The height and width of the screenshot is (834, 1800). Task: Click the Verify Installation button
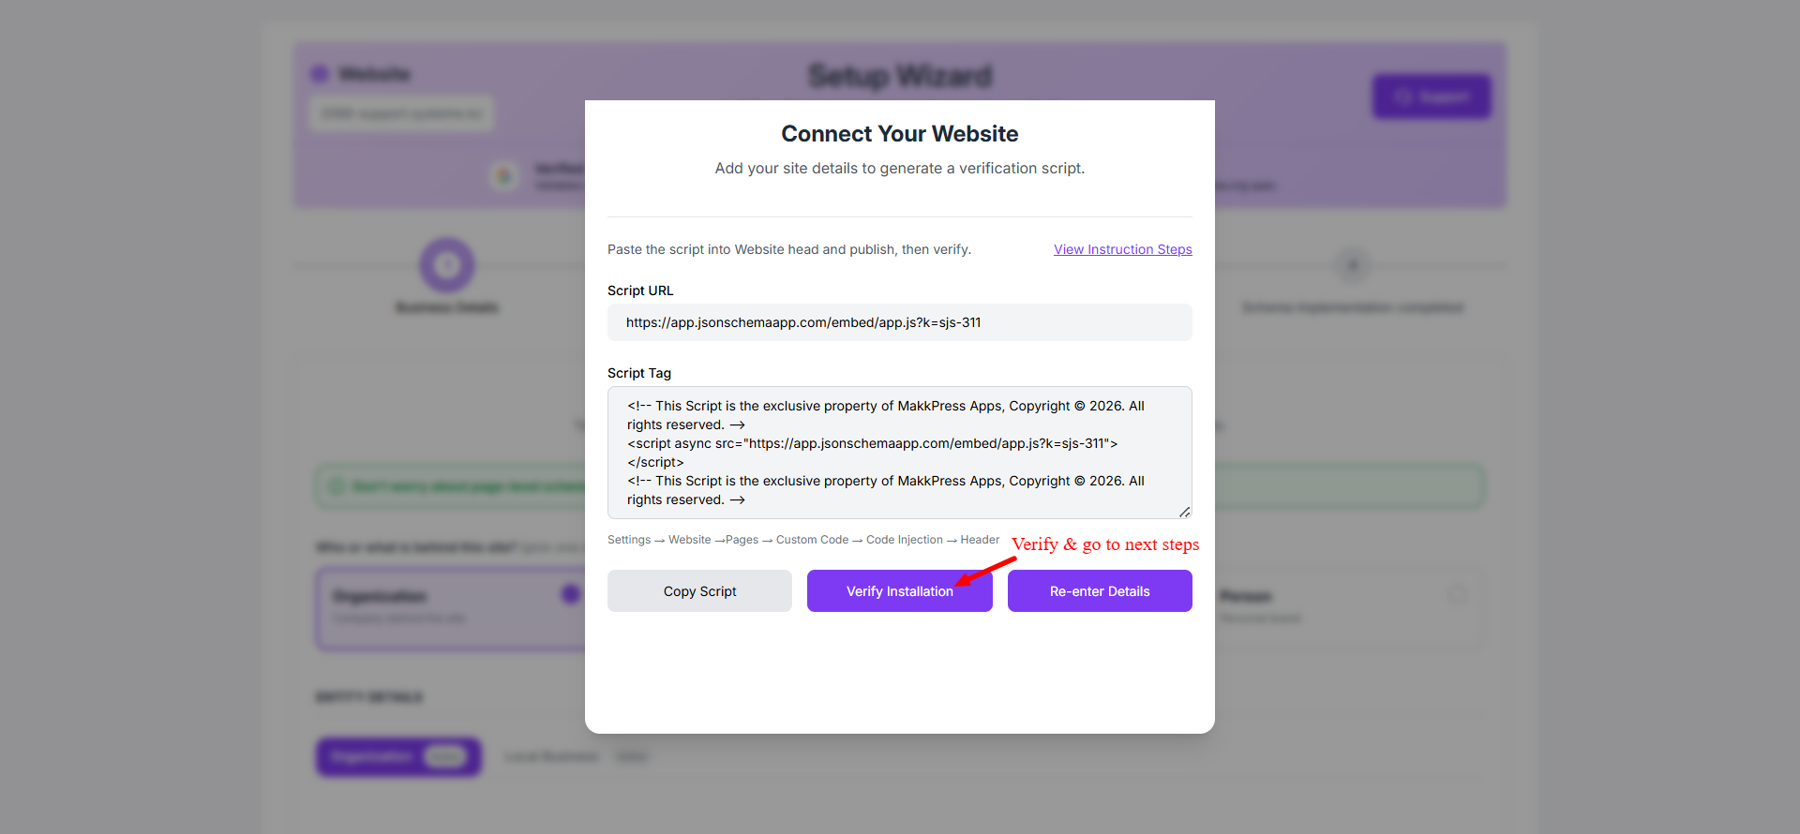tap(899, 591)
